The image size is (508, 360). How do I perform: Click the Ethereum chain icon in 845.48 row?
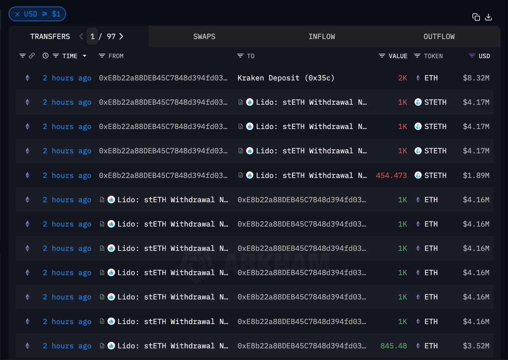tap(28, 346)
